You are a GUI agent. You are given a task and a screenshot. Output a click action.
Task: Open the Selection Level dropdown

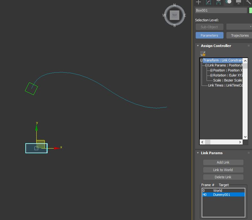point(239,27)
